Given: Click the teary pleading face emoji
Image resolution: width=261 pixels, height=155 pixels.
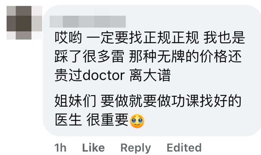Looking at the screenshot, I should (137, 121).
